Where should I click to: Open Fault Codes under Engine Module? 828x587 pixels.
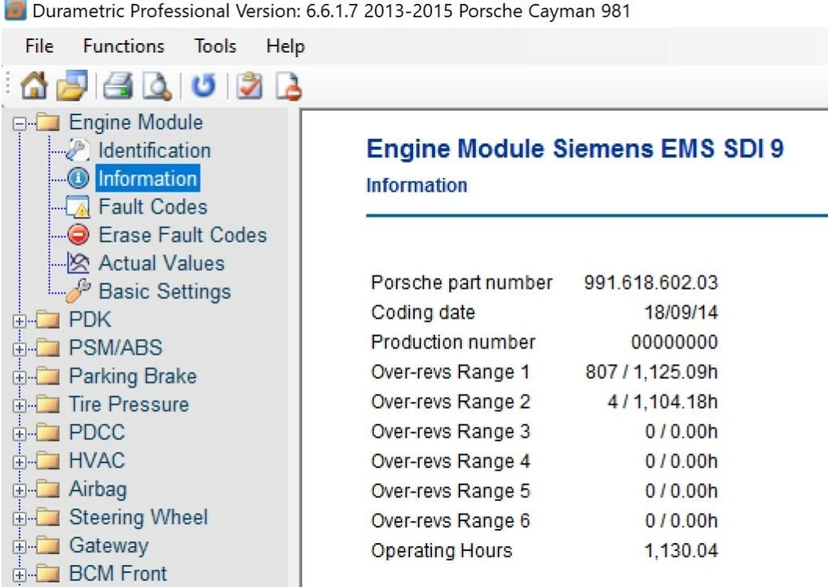153,206
